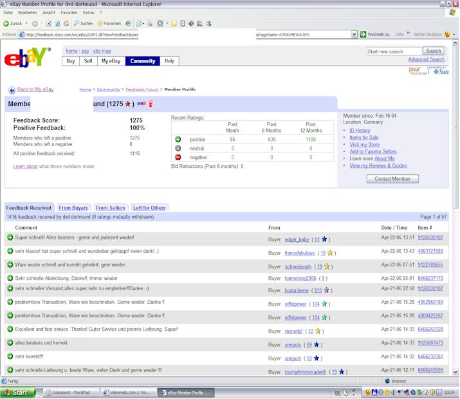Click the green Wechseln zu go arrow
This screenshot has width=460, height=399.
pyautogui.click(x=363, y=34)
